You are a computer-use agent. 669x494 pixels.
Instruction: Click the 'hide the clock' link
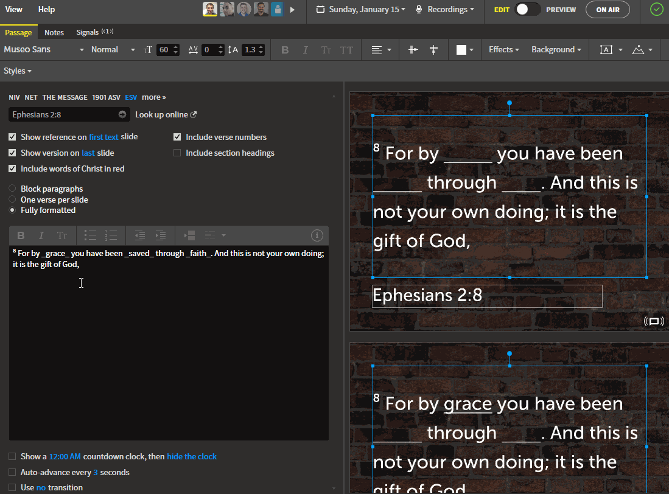pos(192,456)
